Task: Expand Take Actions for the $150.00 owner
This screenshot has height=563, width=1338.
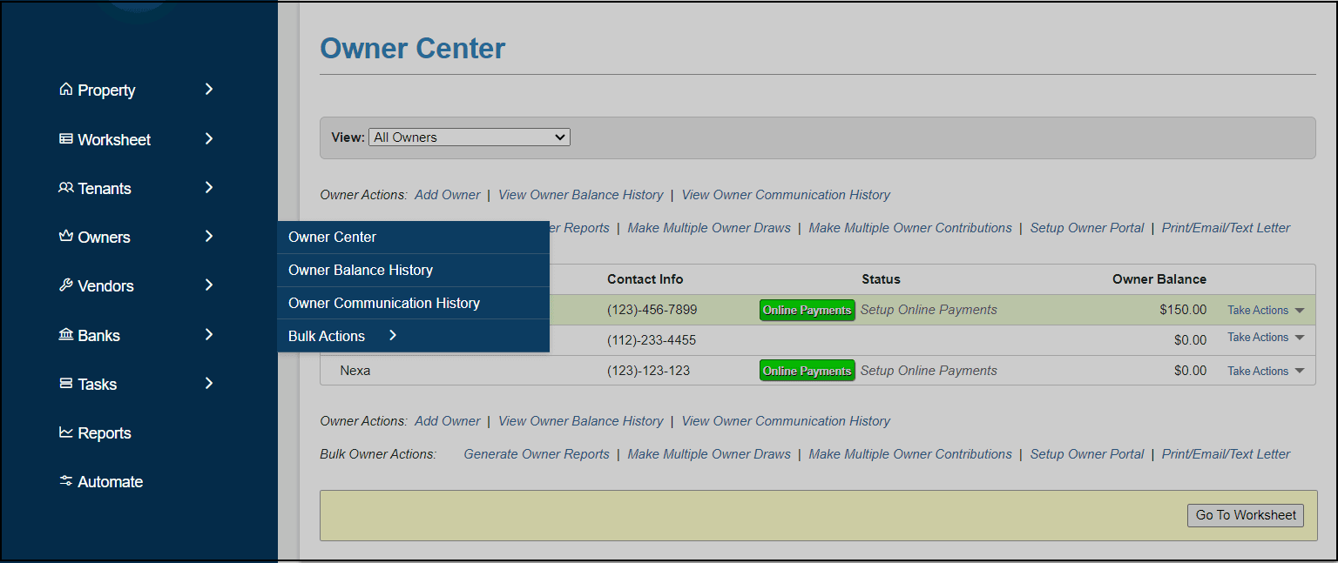Action: coord(1266,311)
